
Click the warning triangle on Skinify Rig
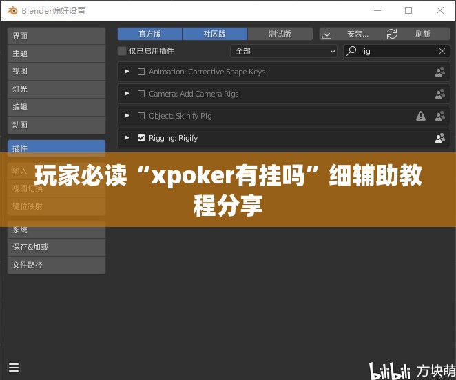click(421, 116)
